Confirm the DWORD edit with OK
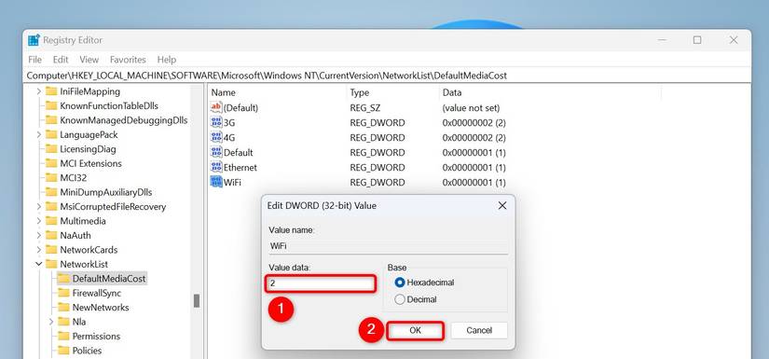769x359 pixels. click(415, 330)
